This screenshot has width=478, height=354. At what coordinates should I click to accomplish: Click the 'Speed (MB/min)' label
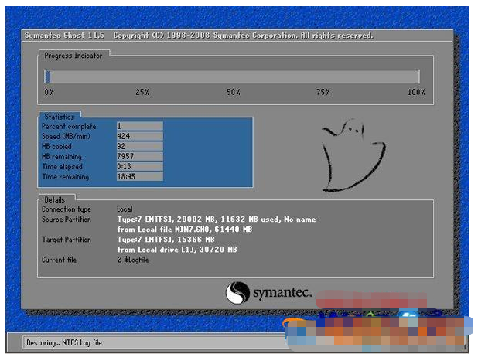coord(67,136)
